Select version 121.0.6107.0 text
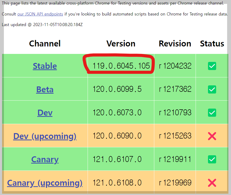This screenshot has height=195, width=231. click(x=117, y=159)
